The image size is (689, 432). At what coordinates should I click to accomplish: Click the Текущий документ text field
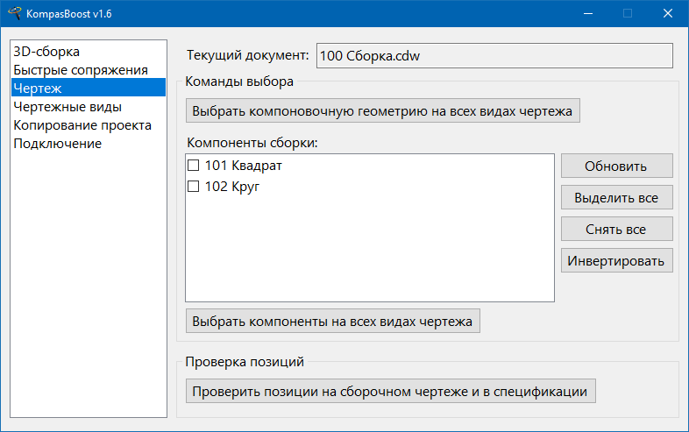494,56
